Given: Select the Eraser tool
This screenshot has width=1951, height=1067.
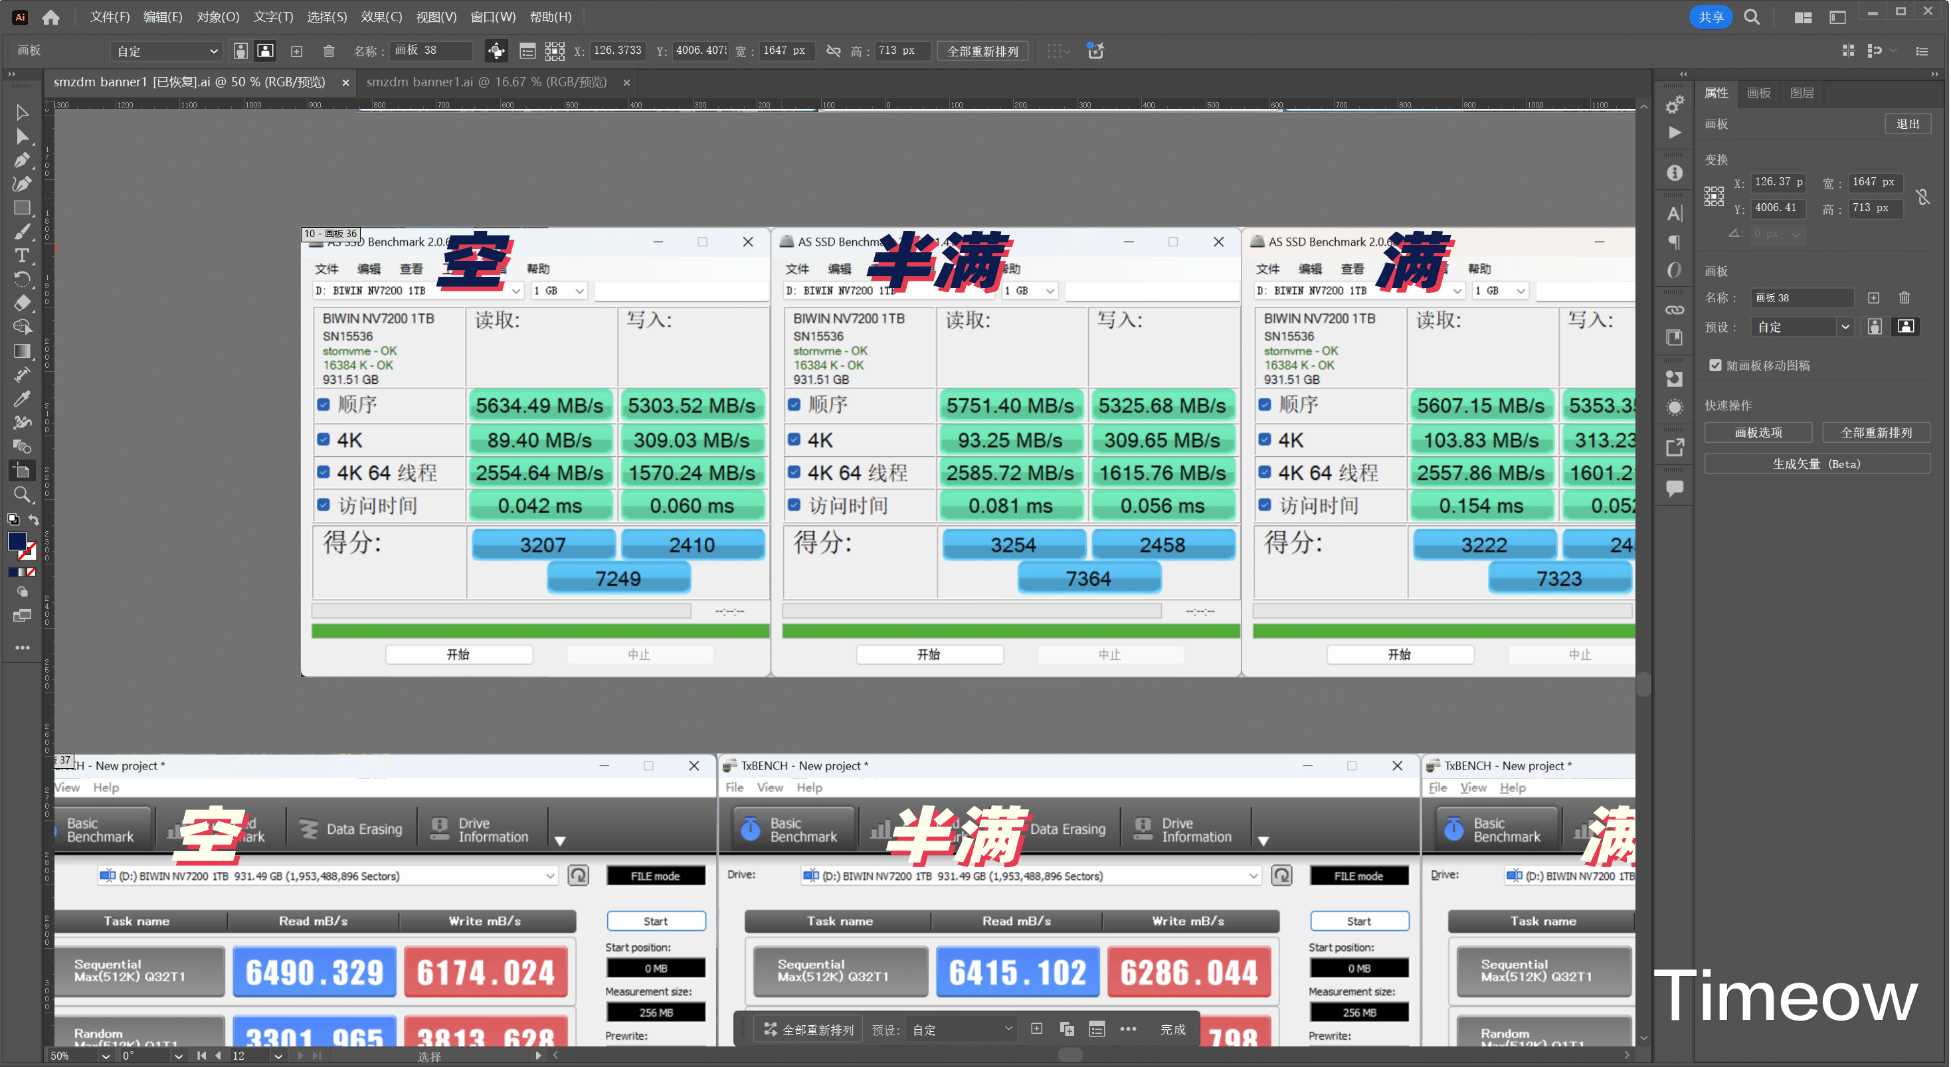Looking at the screenshot, I should (x=22, y=303).
